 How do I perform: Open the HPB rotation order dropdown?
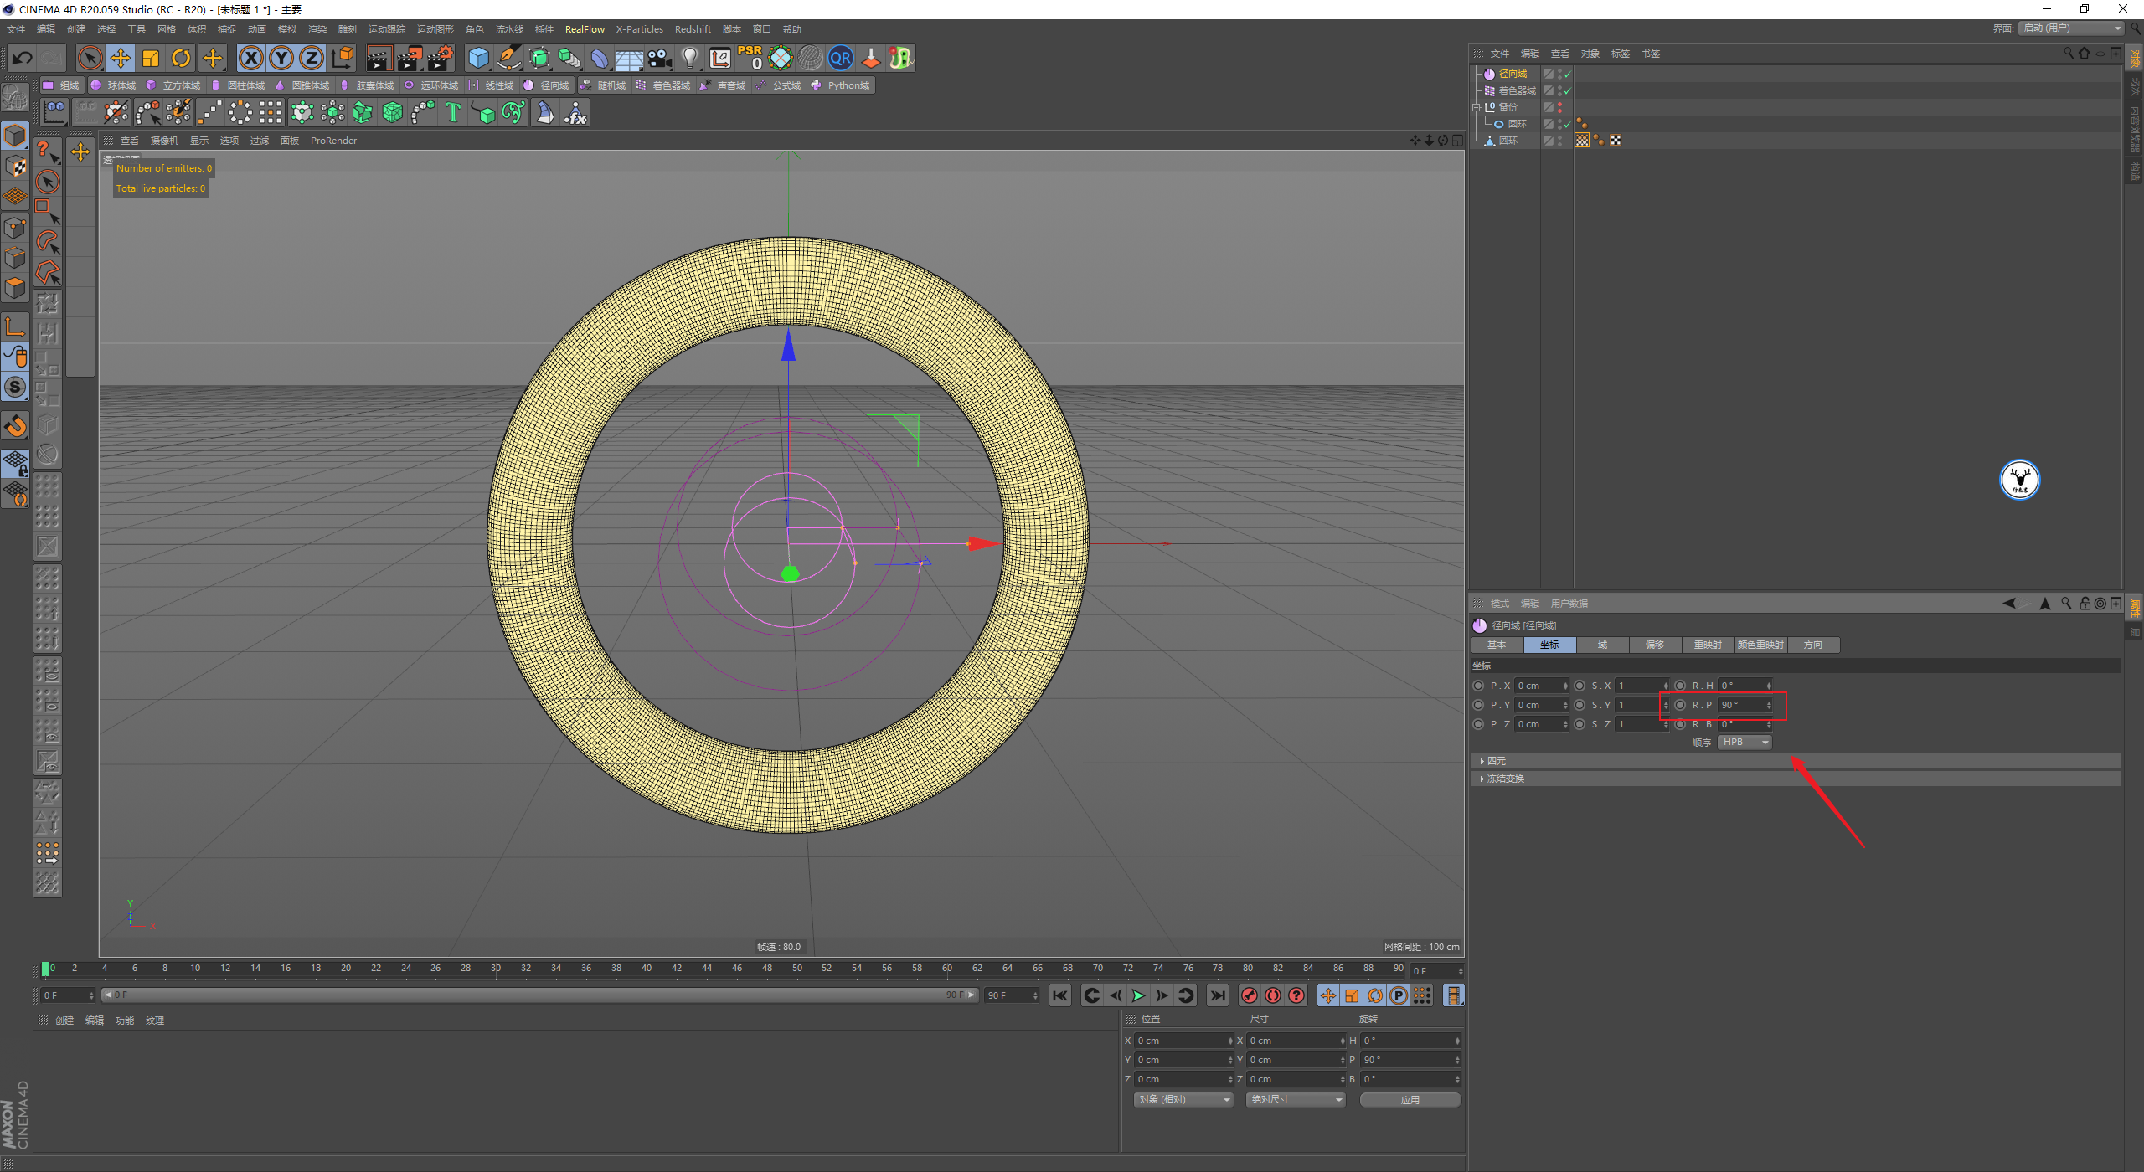1745,743
